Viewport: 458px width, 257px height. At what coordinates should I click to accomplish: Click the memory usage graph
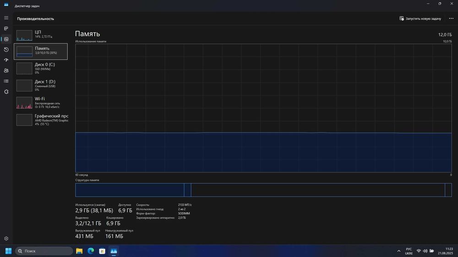263,108
